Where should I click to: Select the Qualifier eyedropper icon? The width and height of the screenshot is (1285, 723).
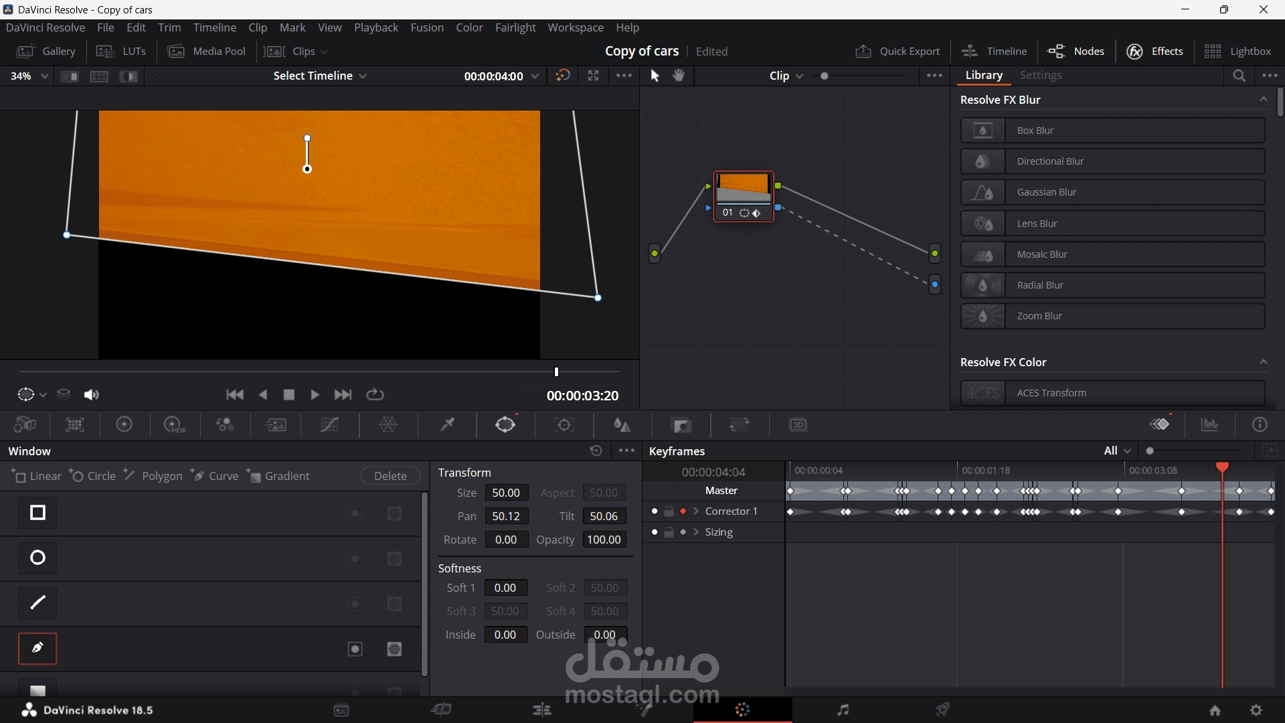[447, 424]
